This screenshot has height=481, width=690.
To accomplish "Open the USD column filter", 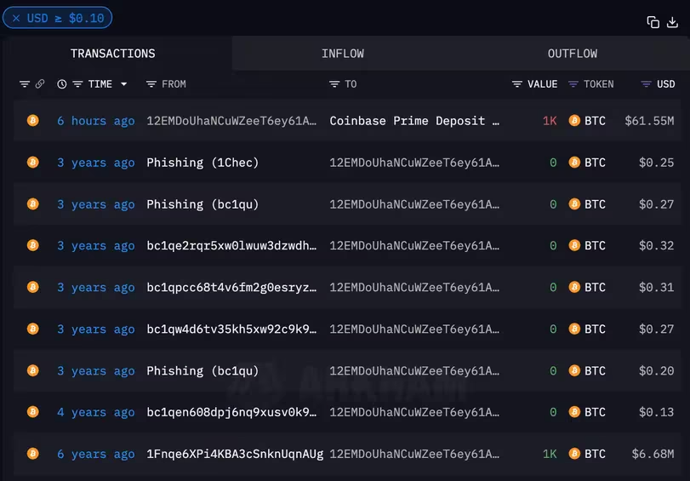I will pos(647,84).
